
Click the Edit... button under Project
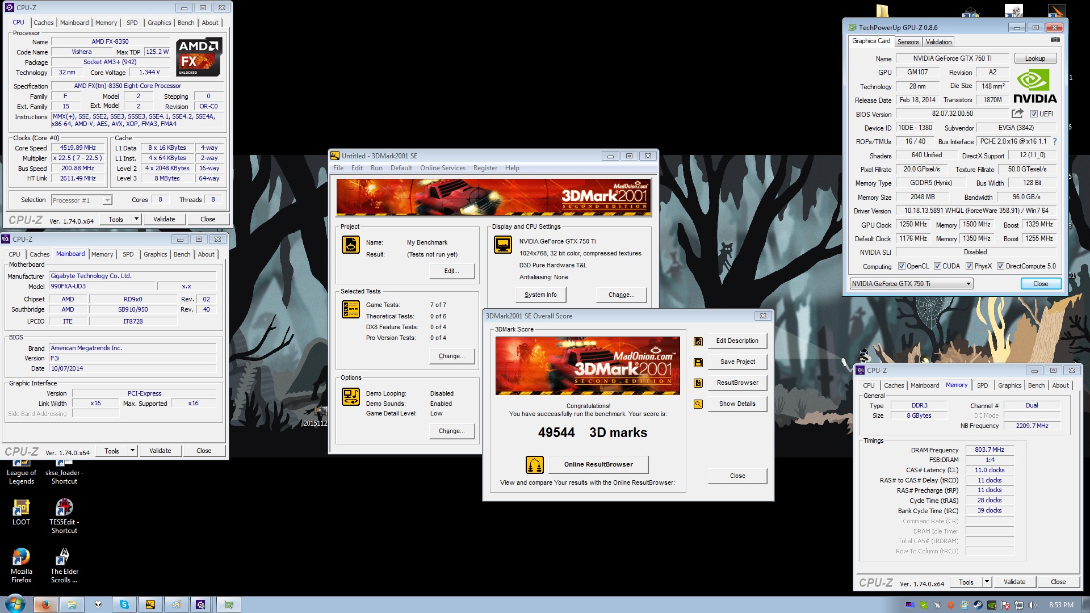[x=452, y=271]
